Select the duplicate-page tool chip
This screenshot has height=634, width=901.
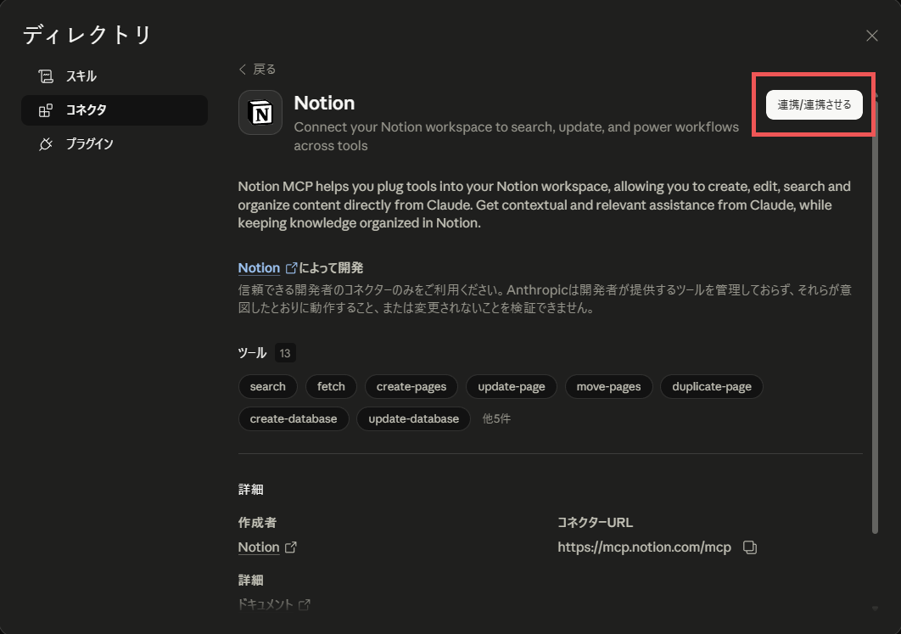(711, 387)
